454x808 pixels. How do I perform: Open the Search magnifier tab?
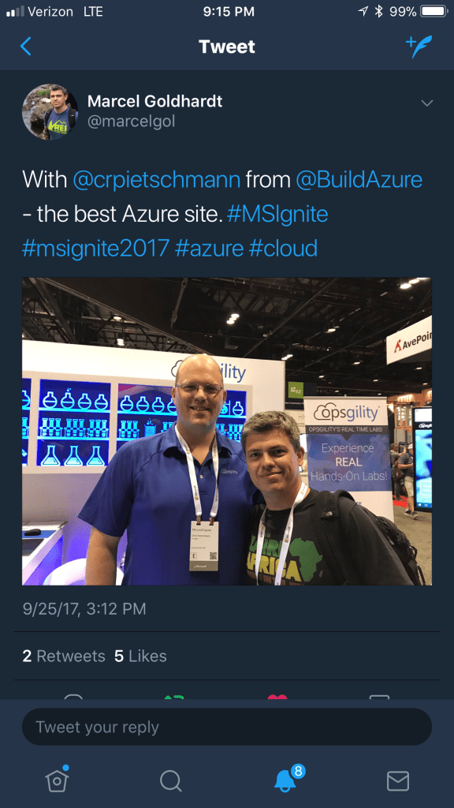coord(170,780)
